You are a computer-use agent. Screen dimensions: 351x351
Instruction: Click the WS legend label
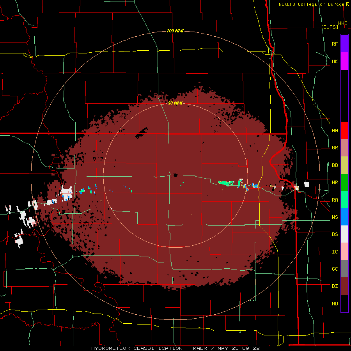click(x=335, y=217)
